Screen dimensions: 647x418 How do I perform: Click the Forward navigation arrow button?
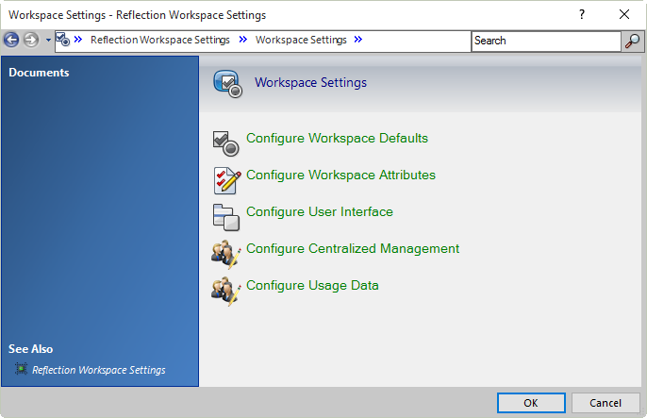30,40
